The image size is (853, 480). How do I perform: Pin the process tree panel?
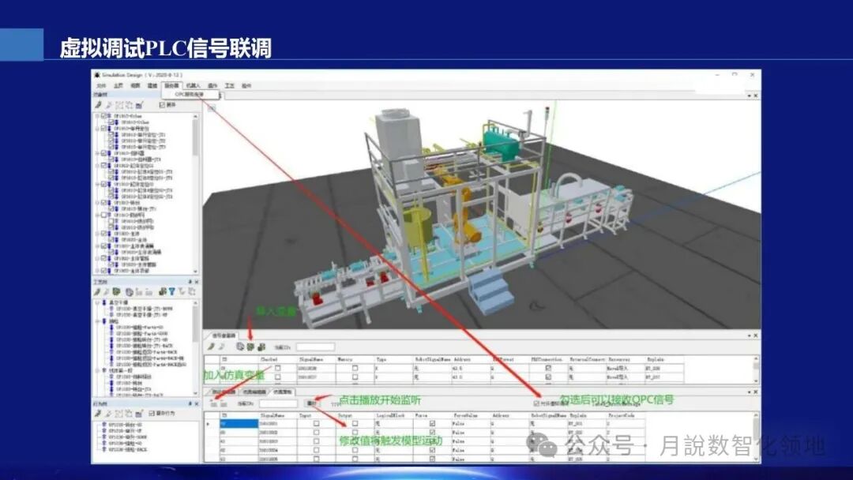(190, 282)
